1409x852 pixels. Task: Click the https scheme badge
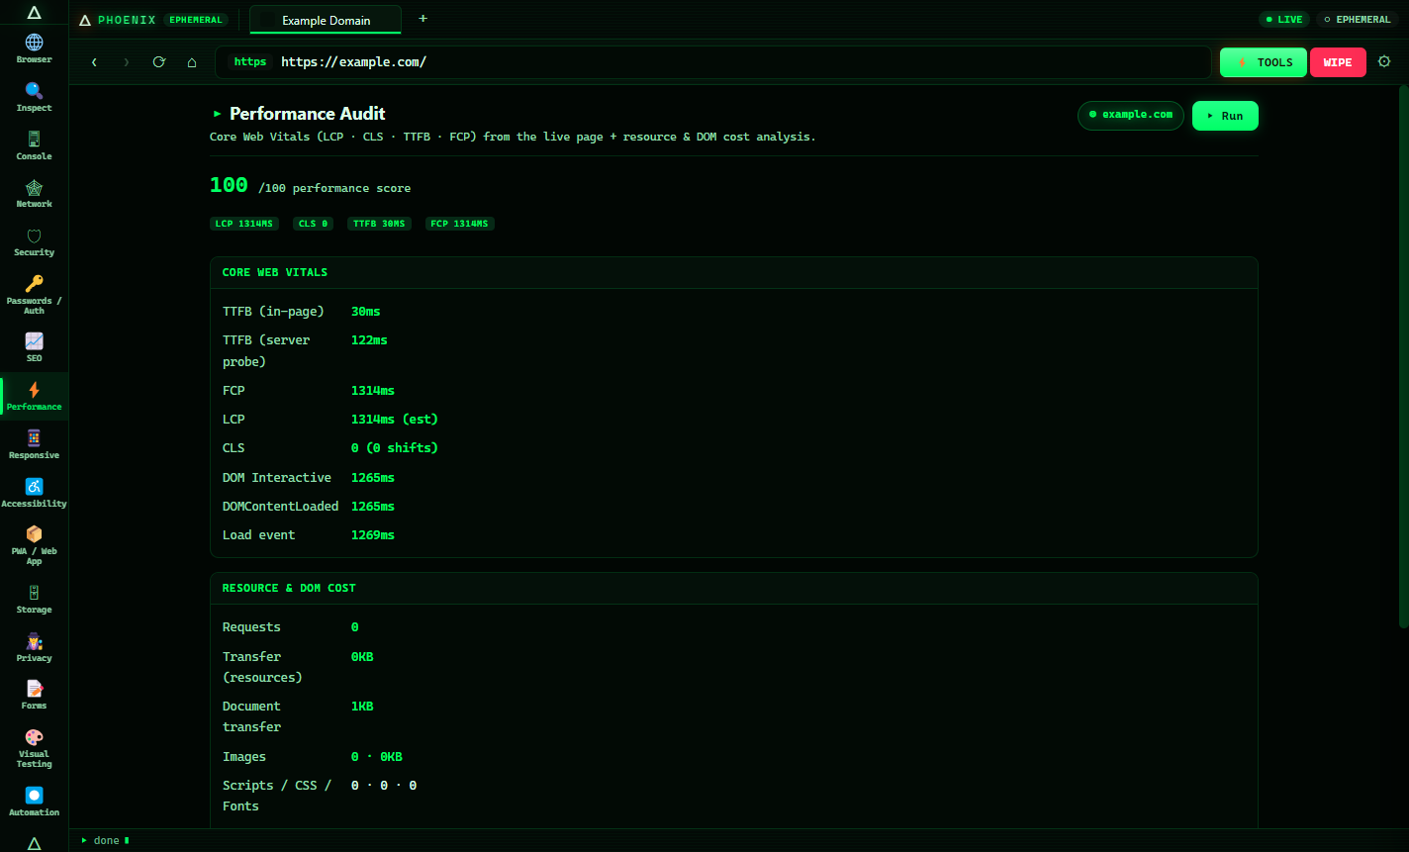point(250,61)
